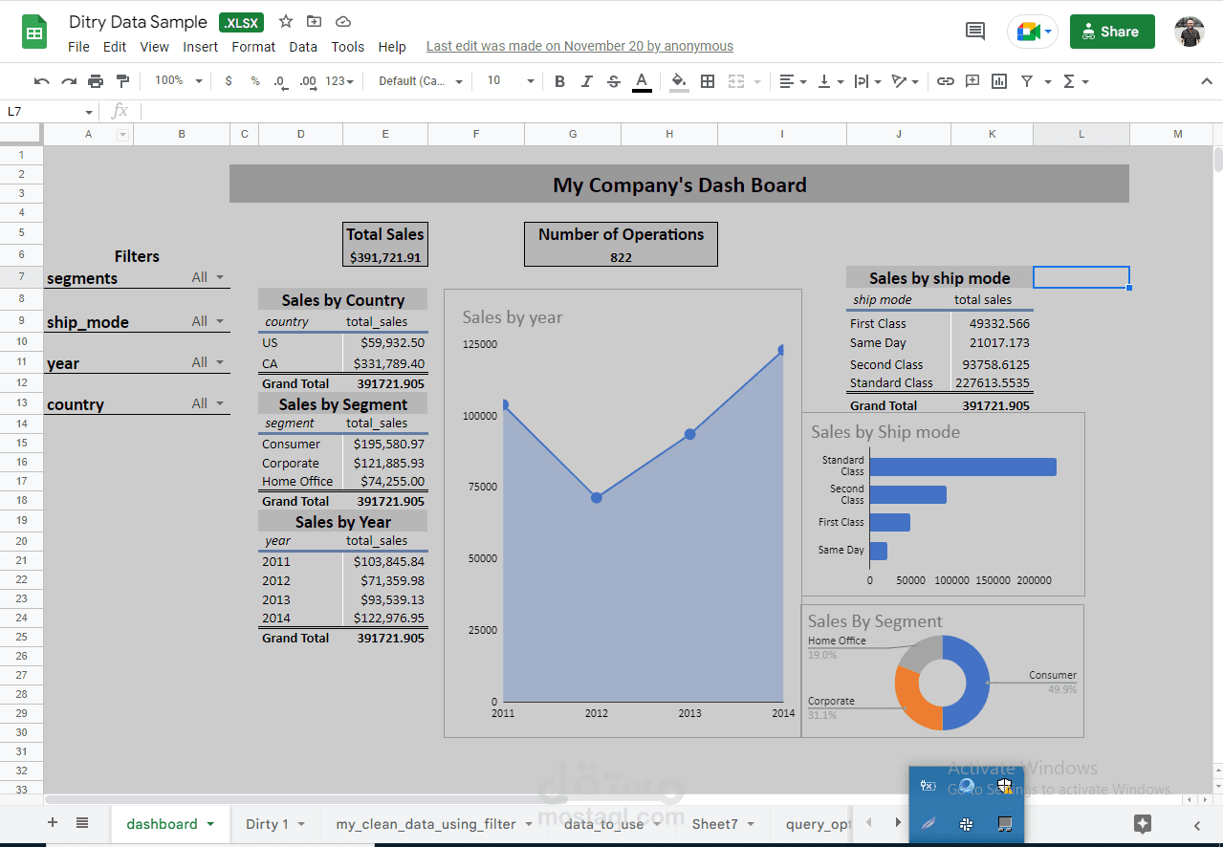Apply borders to selection
Image resolution: width=1223 pixels, height=847 pixels.
[x=707, y=81]
